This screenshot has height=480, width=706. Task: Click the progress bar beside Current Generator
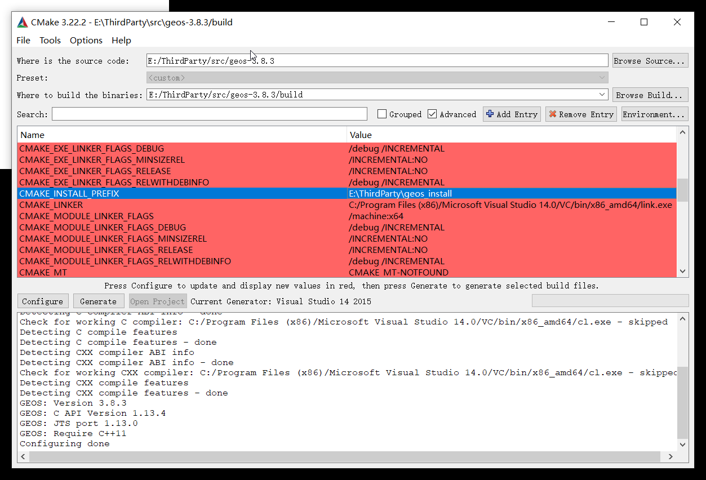[610, 301]
